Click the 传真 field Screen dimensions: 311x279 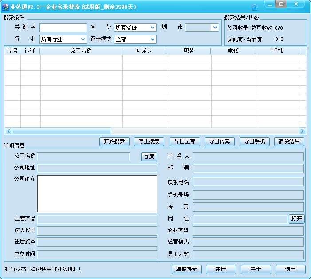pyautogui.click(x=248, y=207)
